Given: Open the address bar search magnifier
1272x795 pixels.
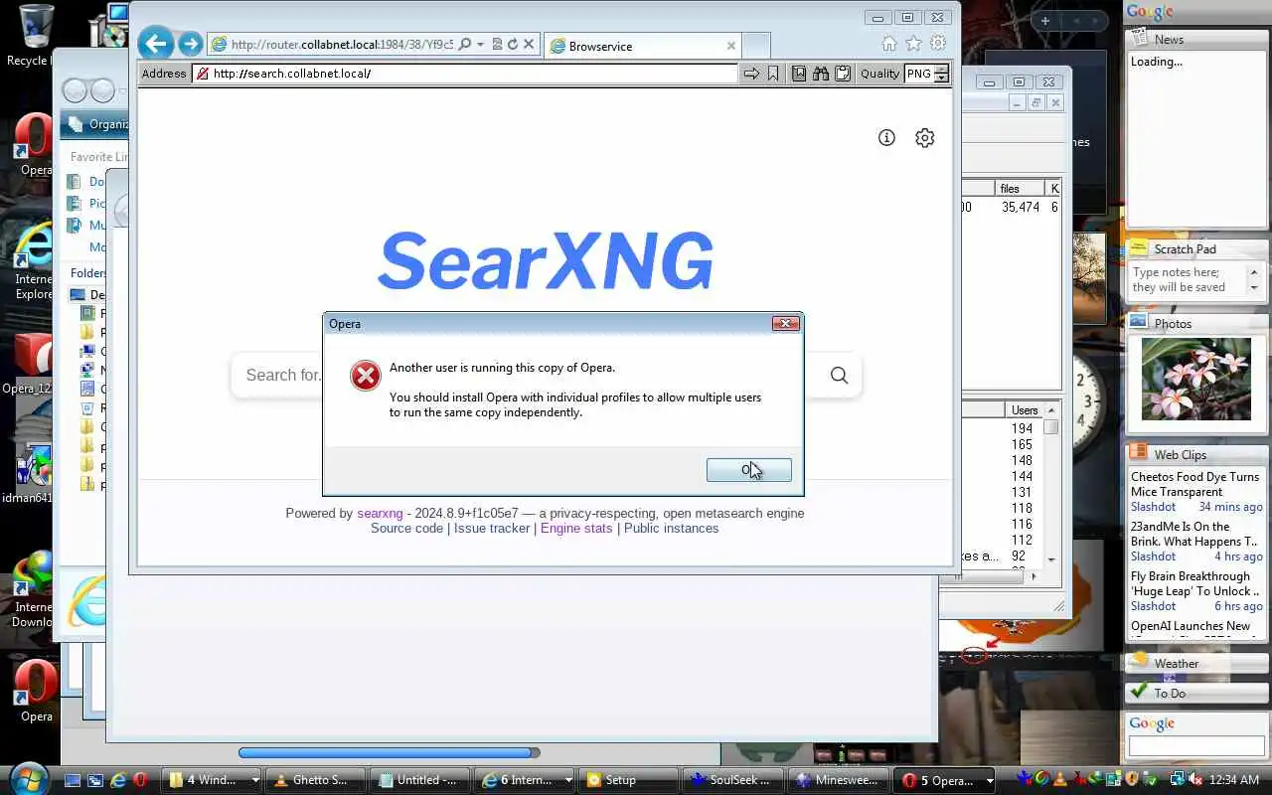Looking at the screenshot, I should coord(465,45).
